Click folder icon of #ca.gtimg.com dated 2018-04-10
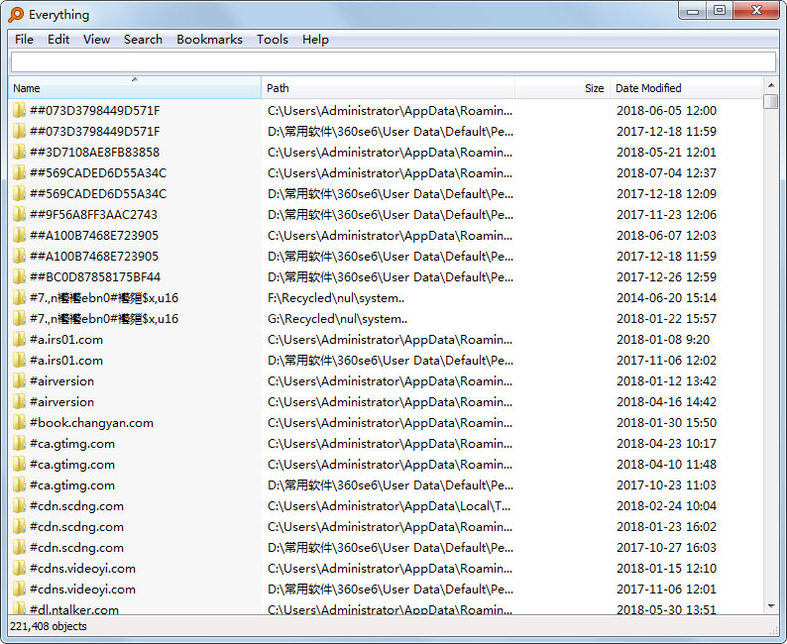 (x=19, y=465)
